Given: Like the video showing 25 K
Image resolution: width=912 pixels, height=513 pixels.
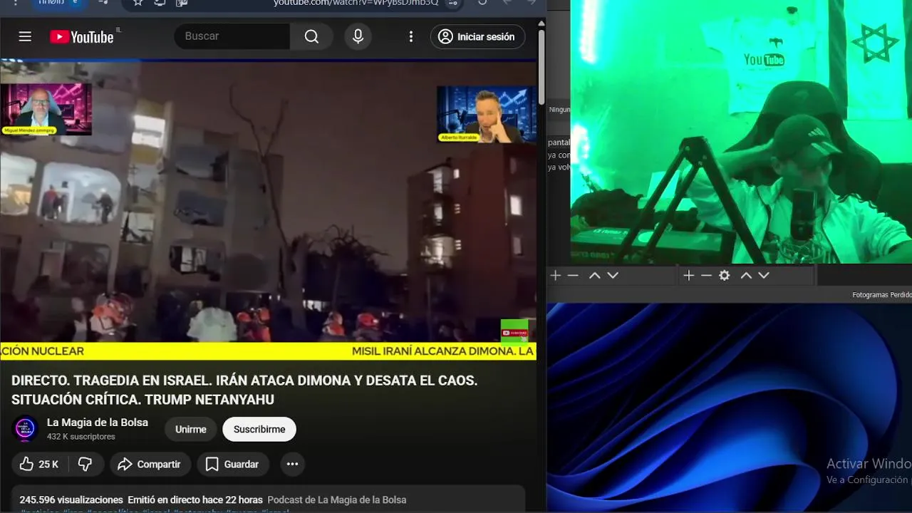Looking at the screenshot, I should (38, 465).
